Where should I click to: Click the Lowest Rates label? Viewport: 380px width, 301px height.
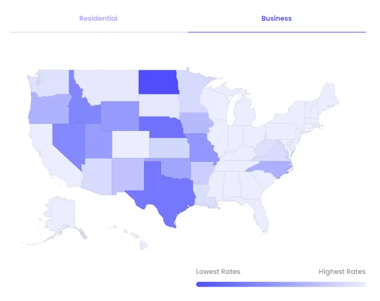tap(218, 271)
